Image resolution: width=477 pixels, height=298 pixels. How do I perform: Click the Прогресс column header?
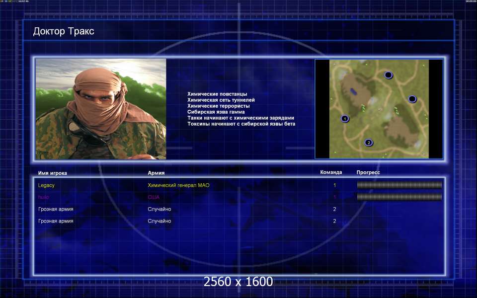click(368, 172)
